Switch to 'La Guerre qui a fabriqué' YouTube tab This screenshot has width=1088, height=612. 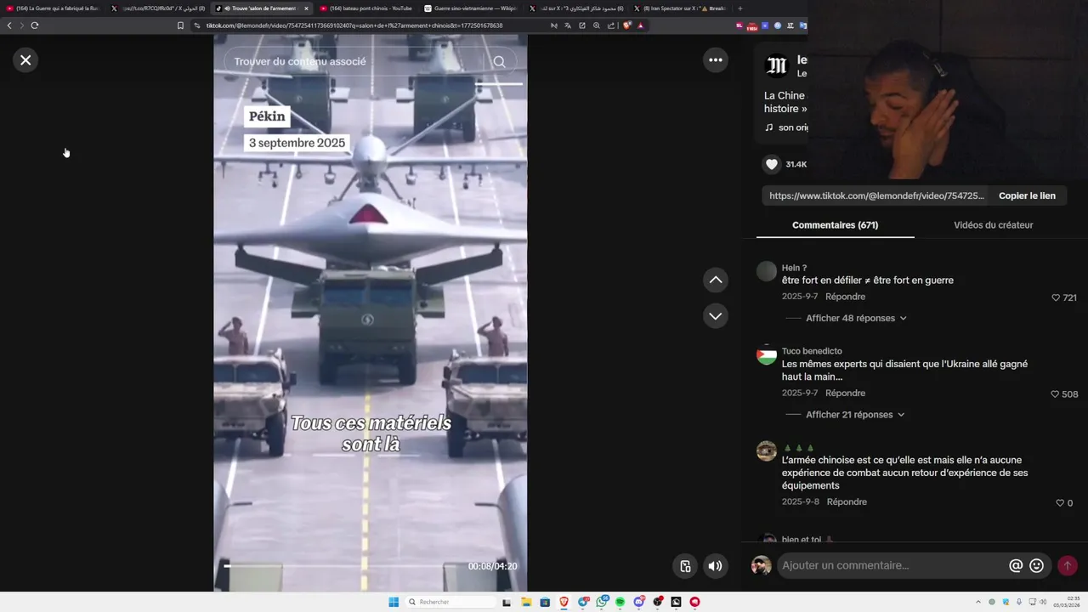tap(53, 8)
